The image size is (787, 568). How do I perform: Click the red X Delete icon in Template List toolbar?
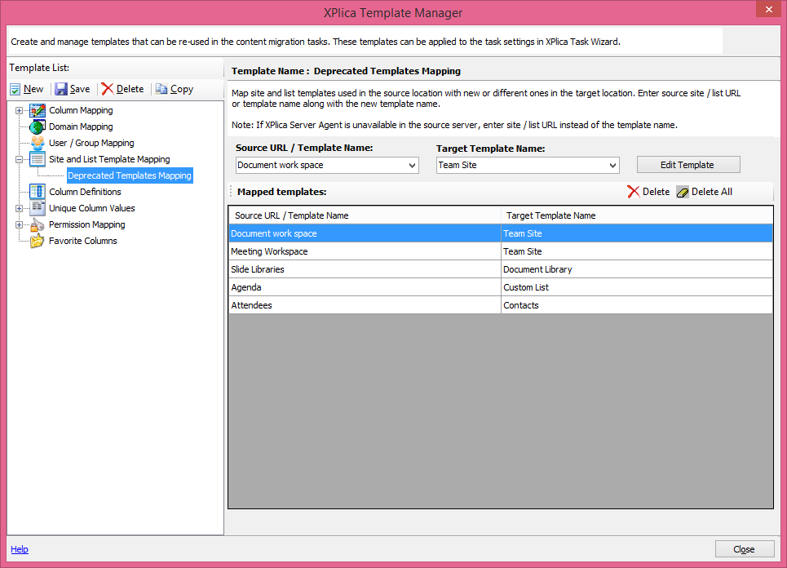[x=108, y=89]
